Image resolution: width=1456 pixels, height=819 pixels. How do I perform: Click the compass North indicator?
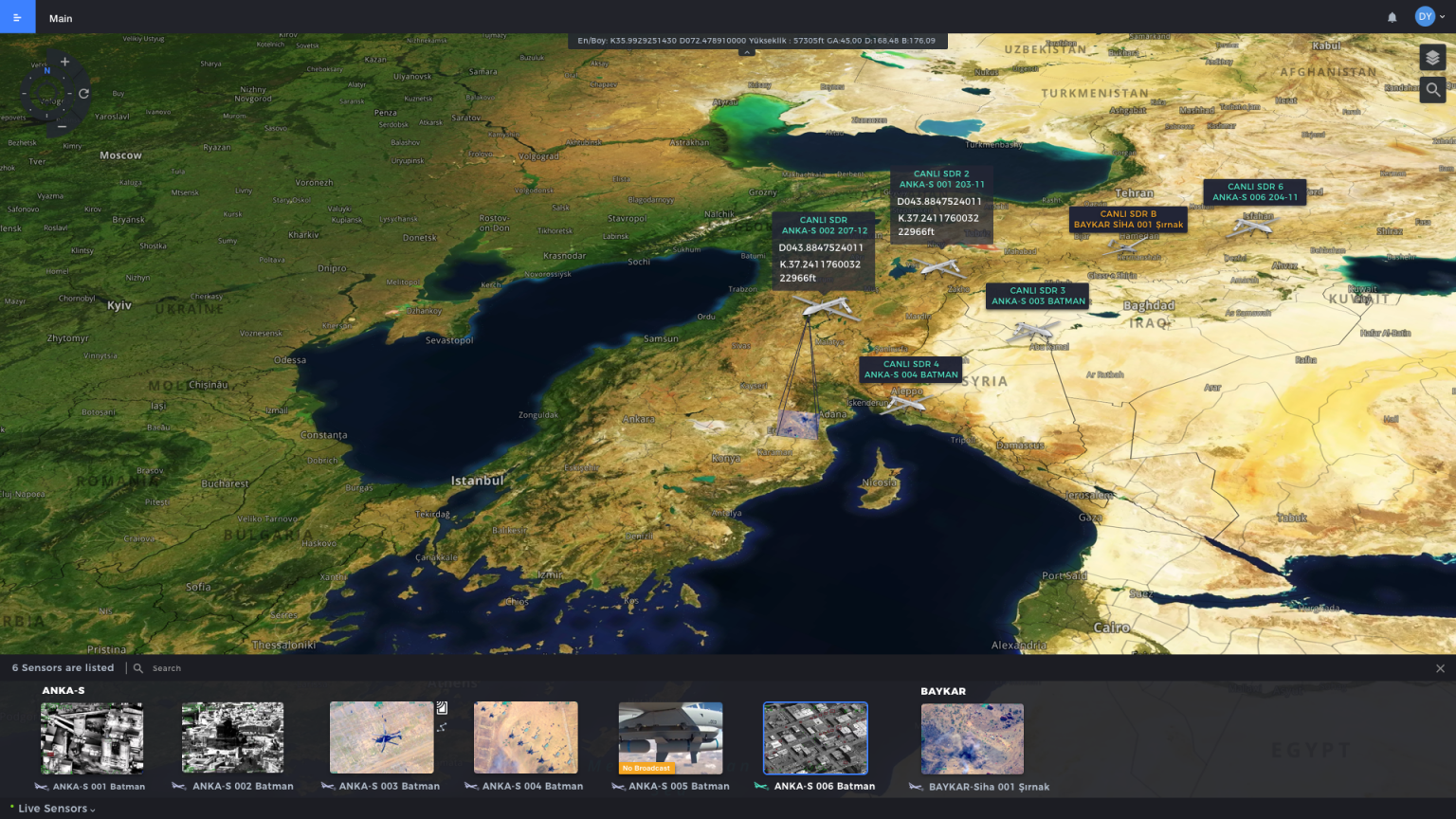(46, 71)
